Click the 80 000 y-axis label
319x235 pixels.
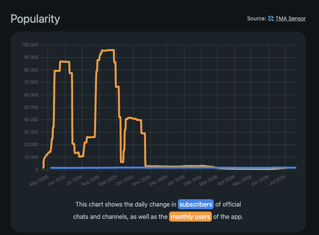[x=31, y=70]
